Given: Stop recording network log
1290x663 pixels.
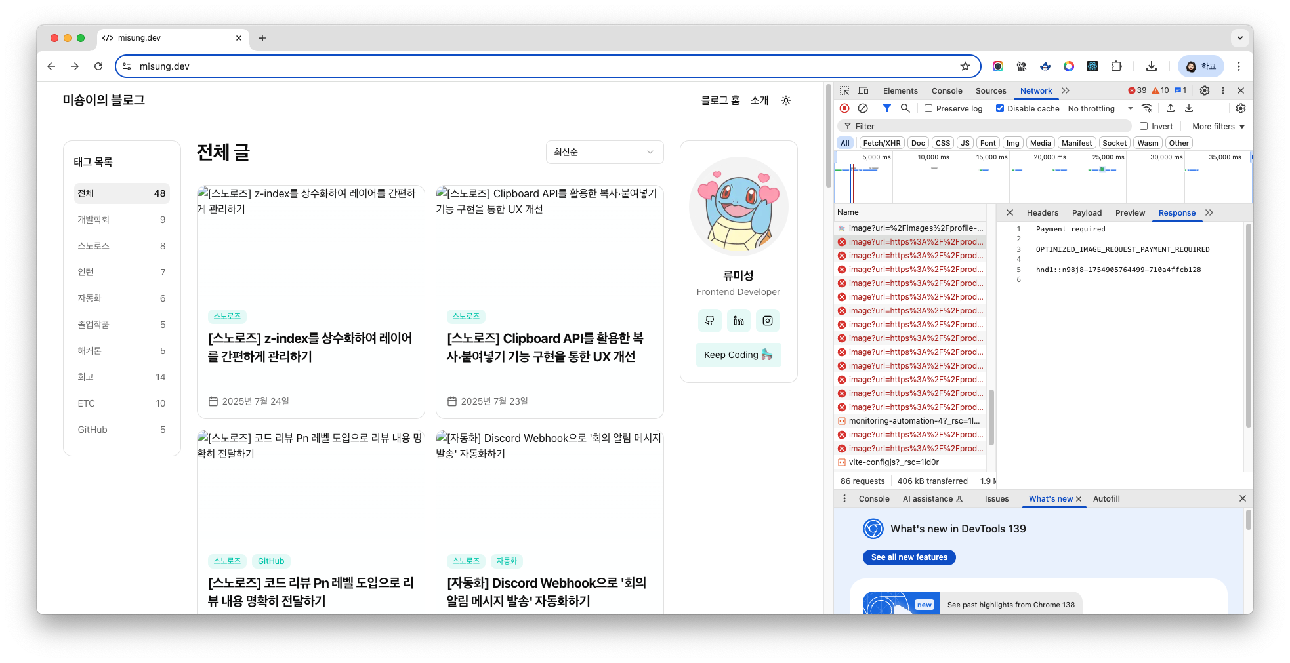Looking at the screenshot, I should coord(844,108).
